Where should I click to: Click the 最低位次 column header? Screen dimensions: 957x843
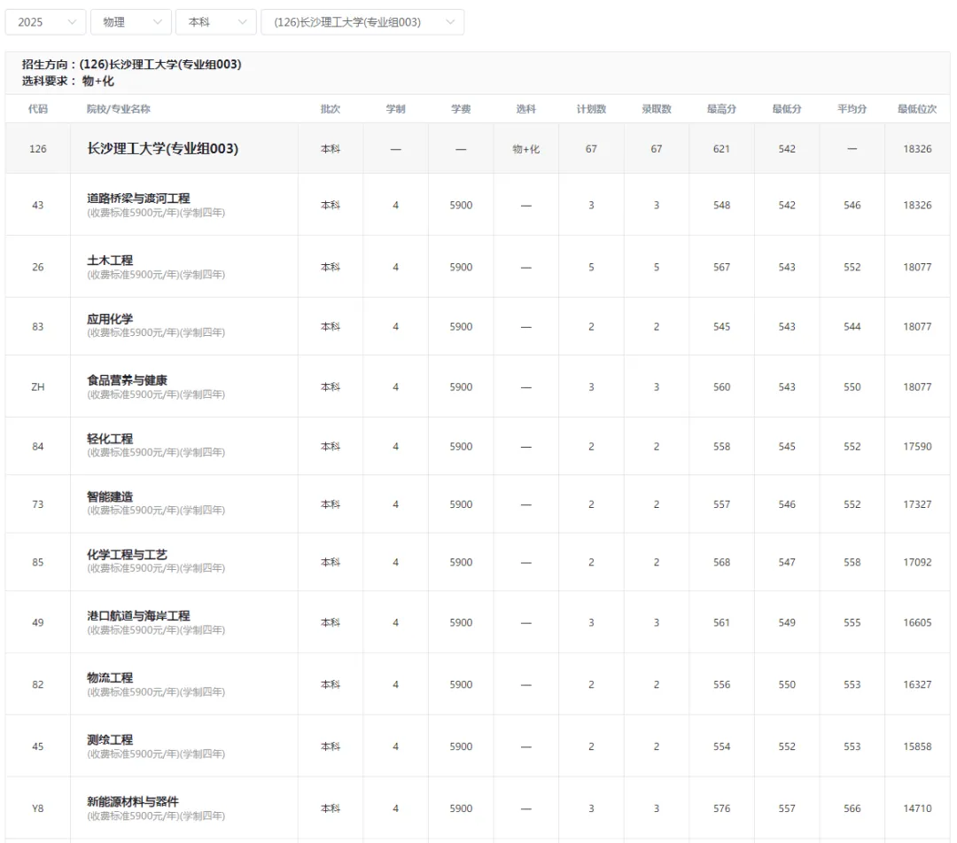(917, 109)
